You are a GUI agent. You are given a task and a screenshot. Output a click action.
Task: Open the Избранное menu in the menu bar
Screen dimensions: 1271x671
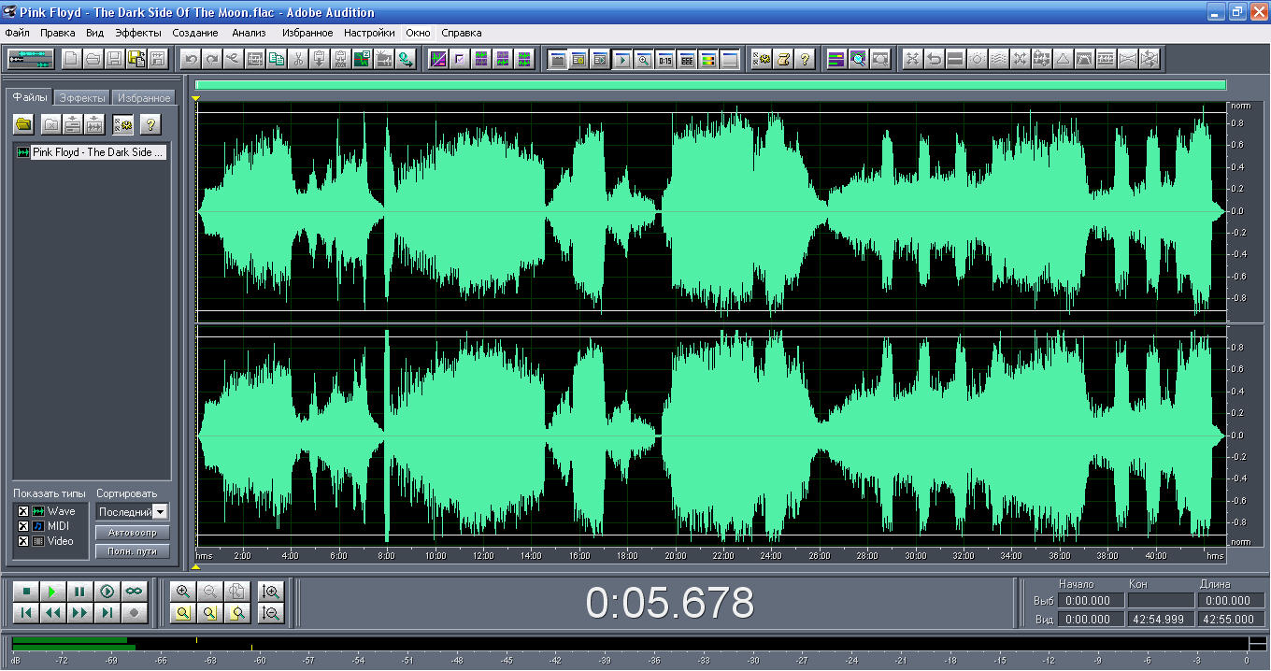tap(307, 33)
